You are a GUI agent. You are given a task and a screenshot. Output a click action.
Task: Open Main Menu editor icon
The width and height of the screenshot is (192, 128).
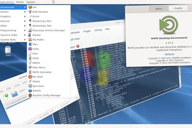pyautogui.click(x=30, y=68)
